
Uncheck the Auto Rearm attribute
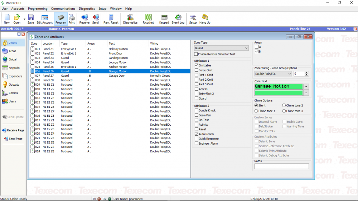tap(196, 134)
